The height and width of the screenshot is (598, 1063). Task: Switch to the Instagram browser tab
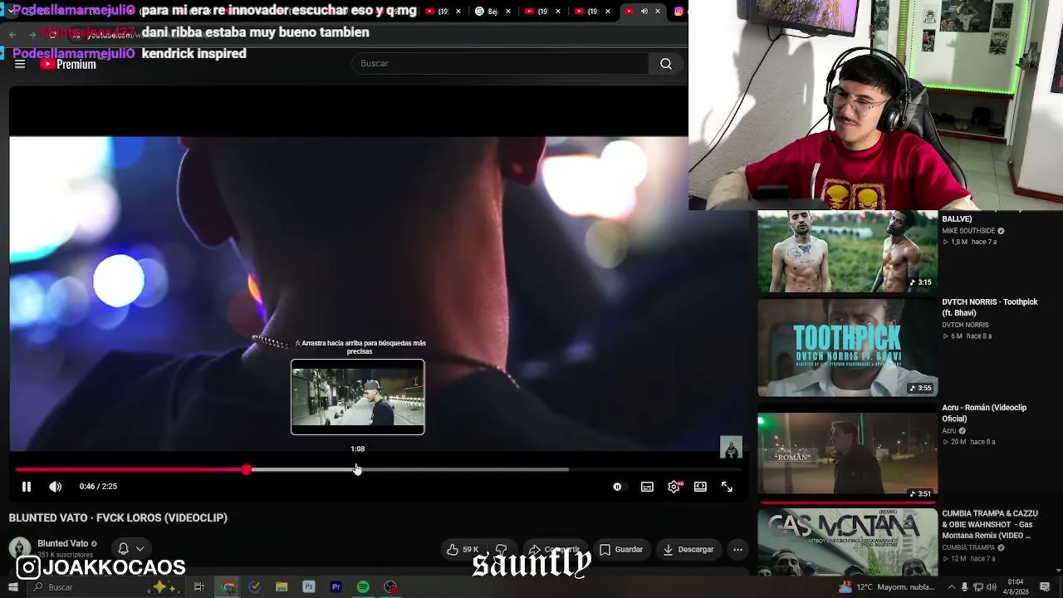[x=678, y=12]
